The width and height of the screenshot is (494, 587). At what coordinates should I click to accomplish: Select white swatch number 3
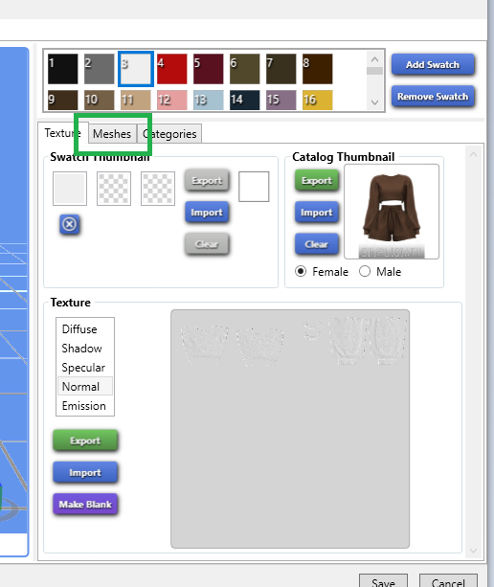pyautogui.click(x=136, y=69)
